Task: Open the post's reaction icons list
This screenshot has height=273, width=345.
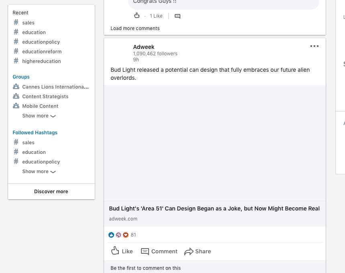Action: click(x=118, y=235)
